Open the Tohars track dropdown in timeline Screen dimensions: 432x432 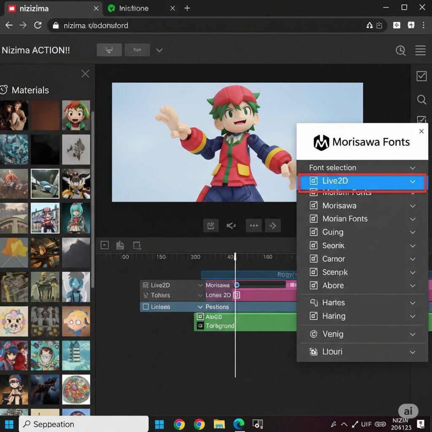(x=200, y=295)
